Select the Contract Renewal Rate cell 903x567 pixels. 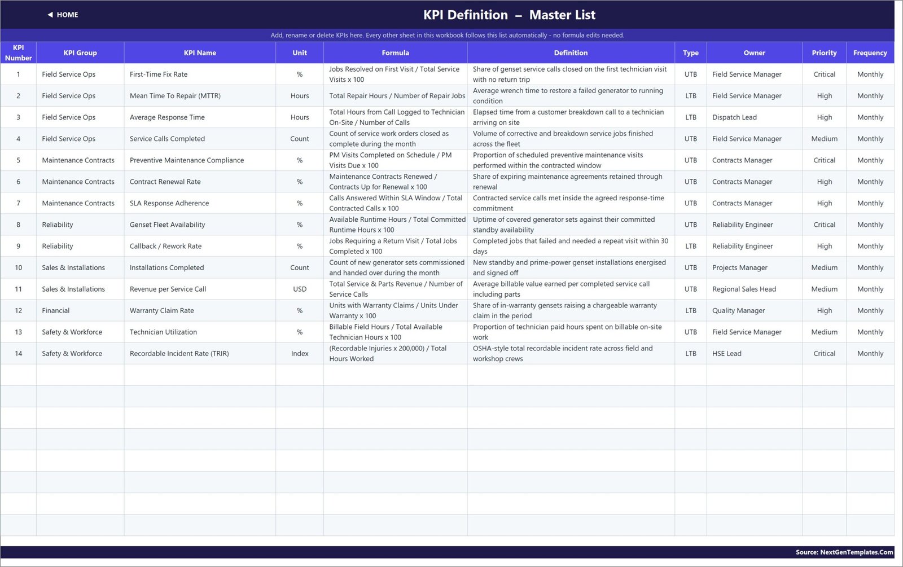[200, 182]
